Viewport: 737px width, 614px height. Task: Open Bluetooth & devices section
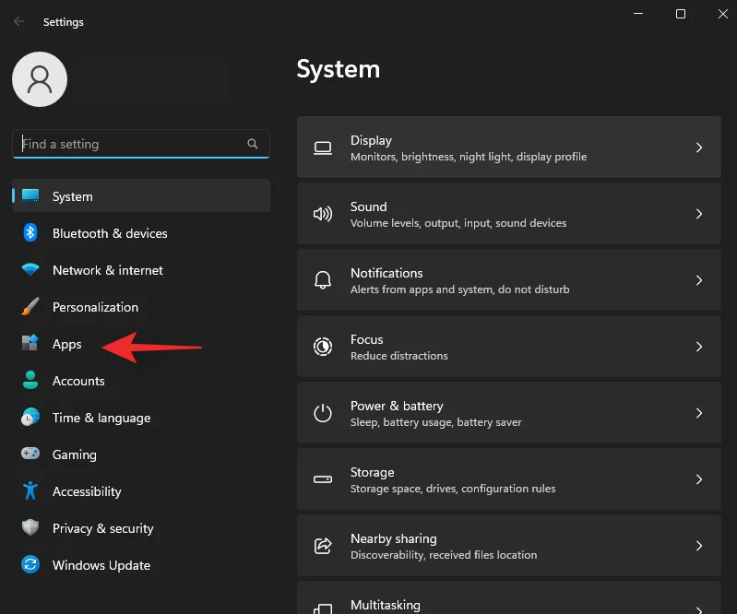tap(141, 233)
